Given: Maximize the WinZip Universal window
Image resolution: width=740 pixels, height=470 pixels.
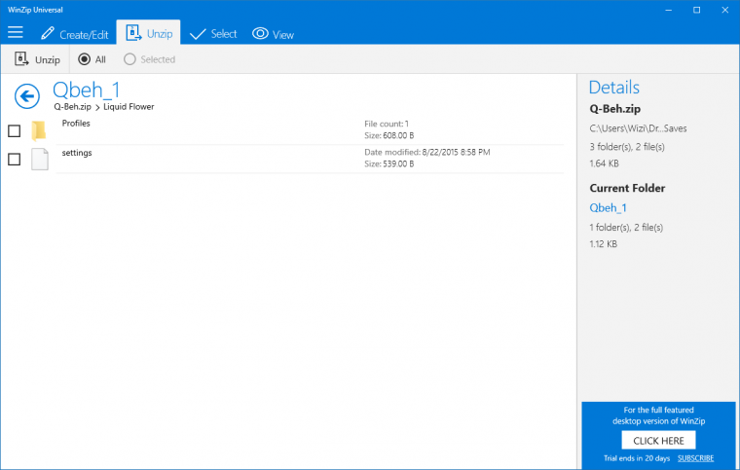Looking at the screenshot, I should 696,10.
